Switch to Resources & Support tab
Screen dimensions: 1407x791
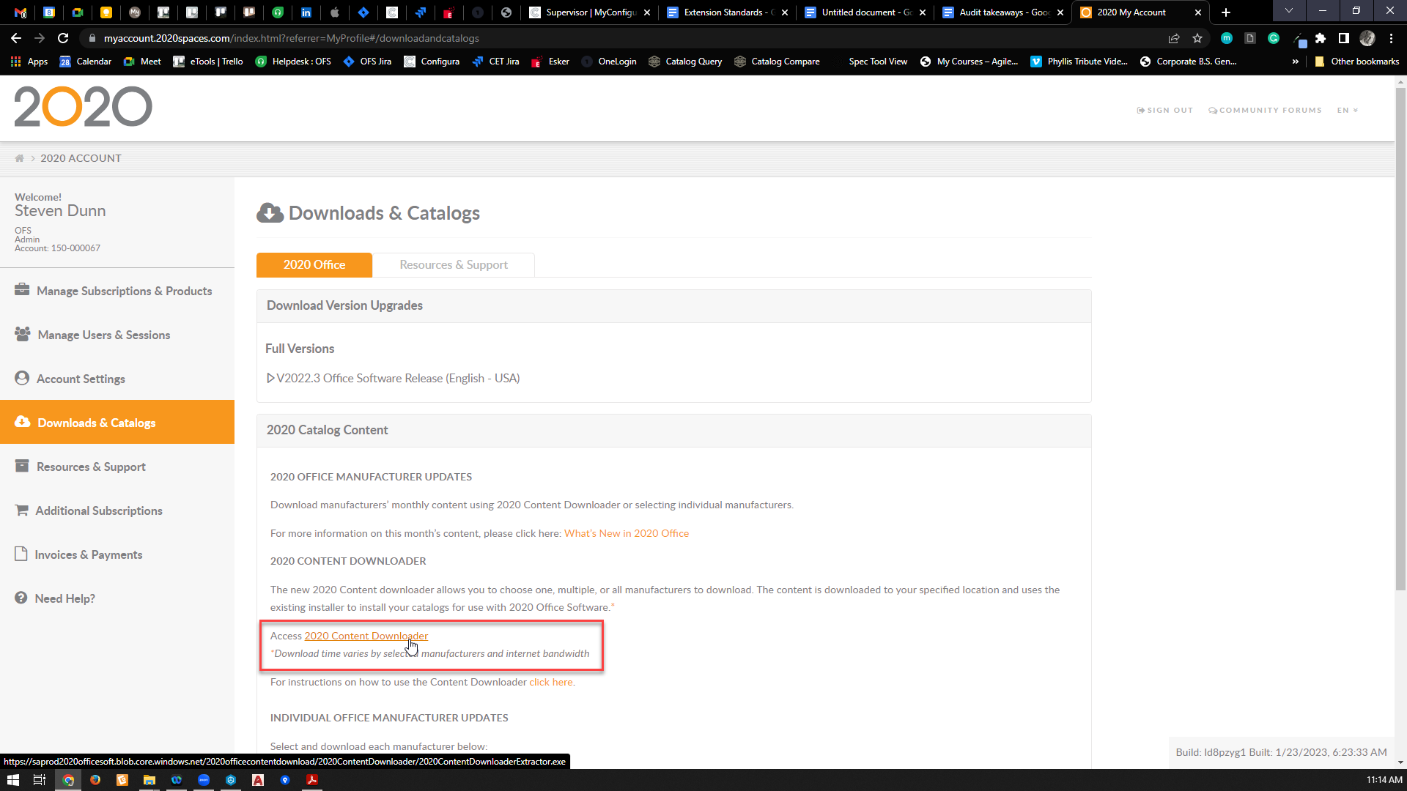pos(453,264)
